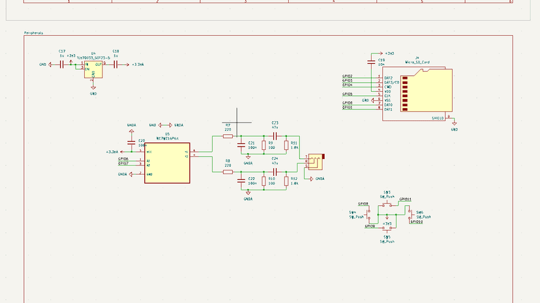Image resolution: width=540 pixels, height=303 pixels.
Task: Select resistor R11 symbol
Action: [286, 145]
